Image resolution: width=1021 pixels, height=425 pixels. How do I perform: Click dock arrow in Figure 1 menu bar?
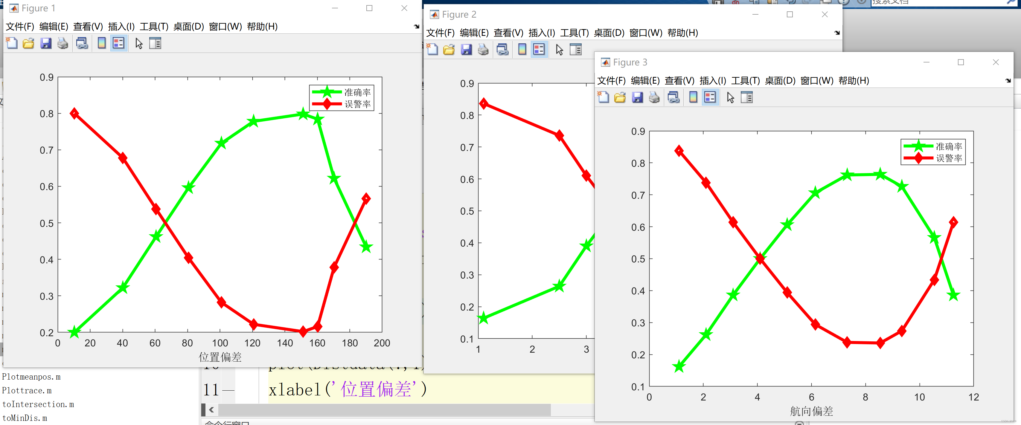coord(416,27)
